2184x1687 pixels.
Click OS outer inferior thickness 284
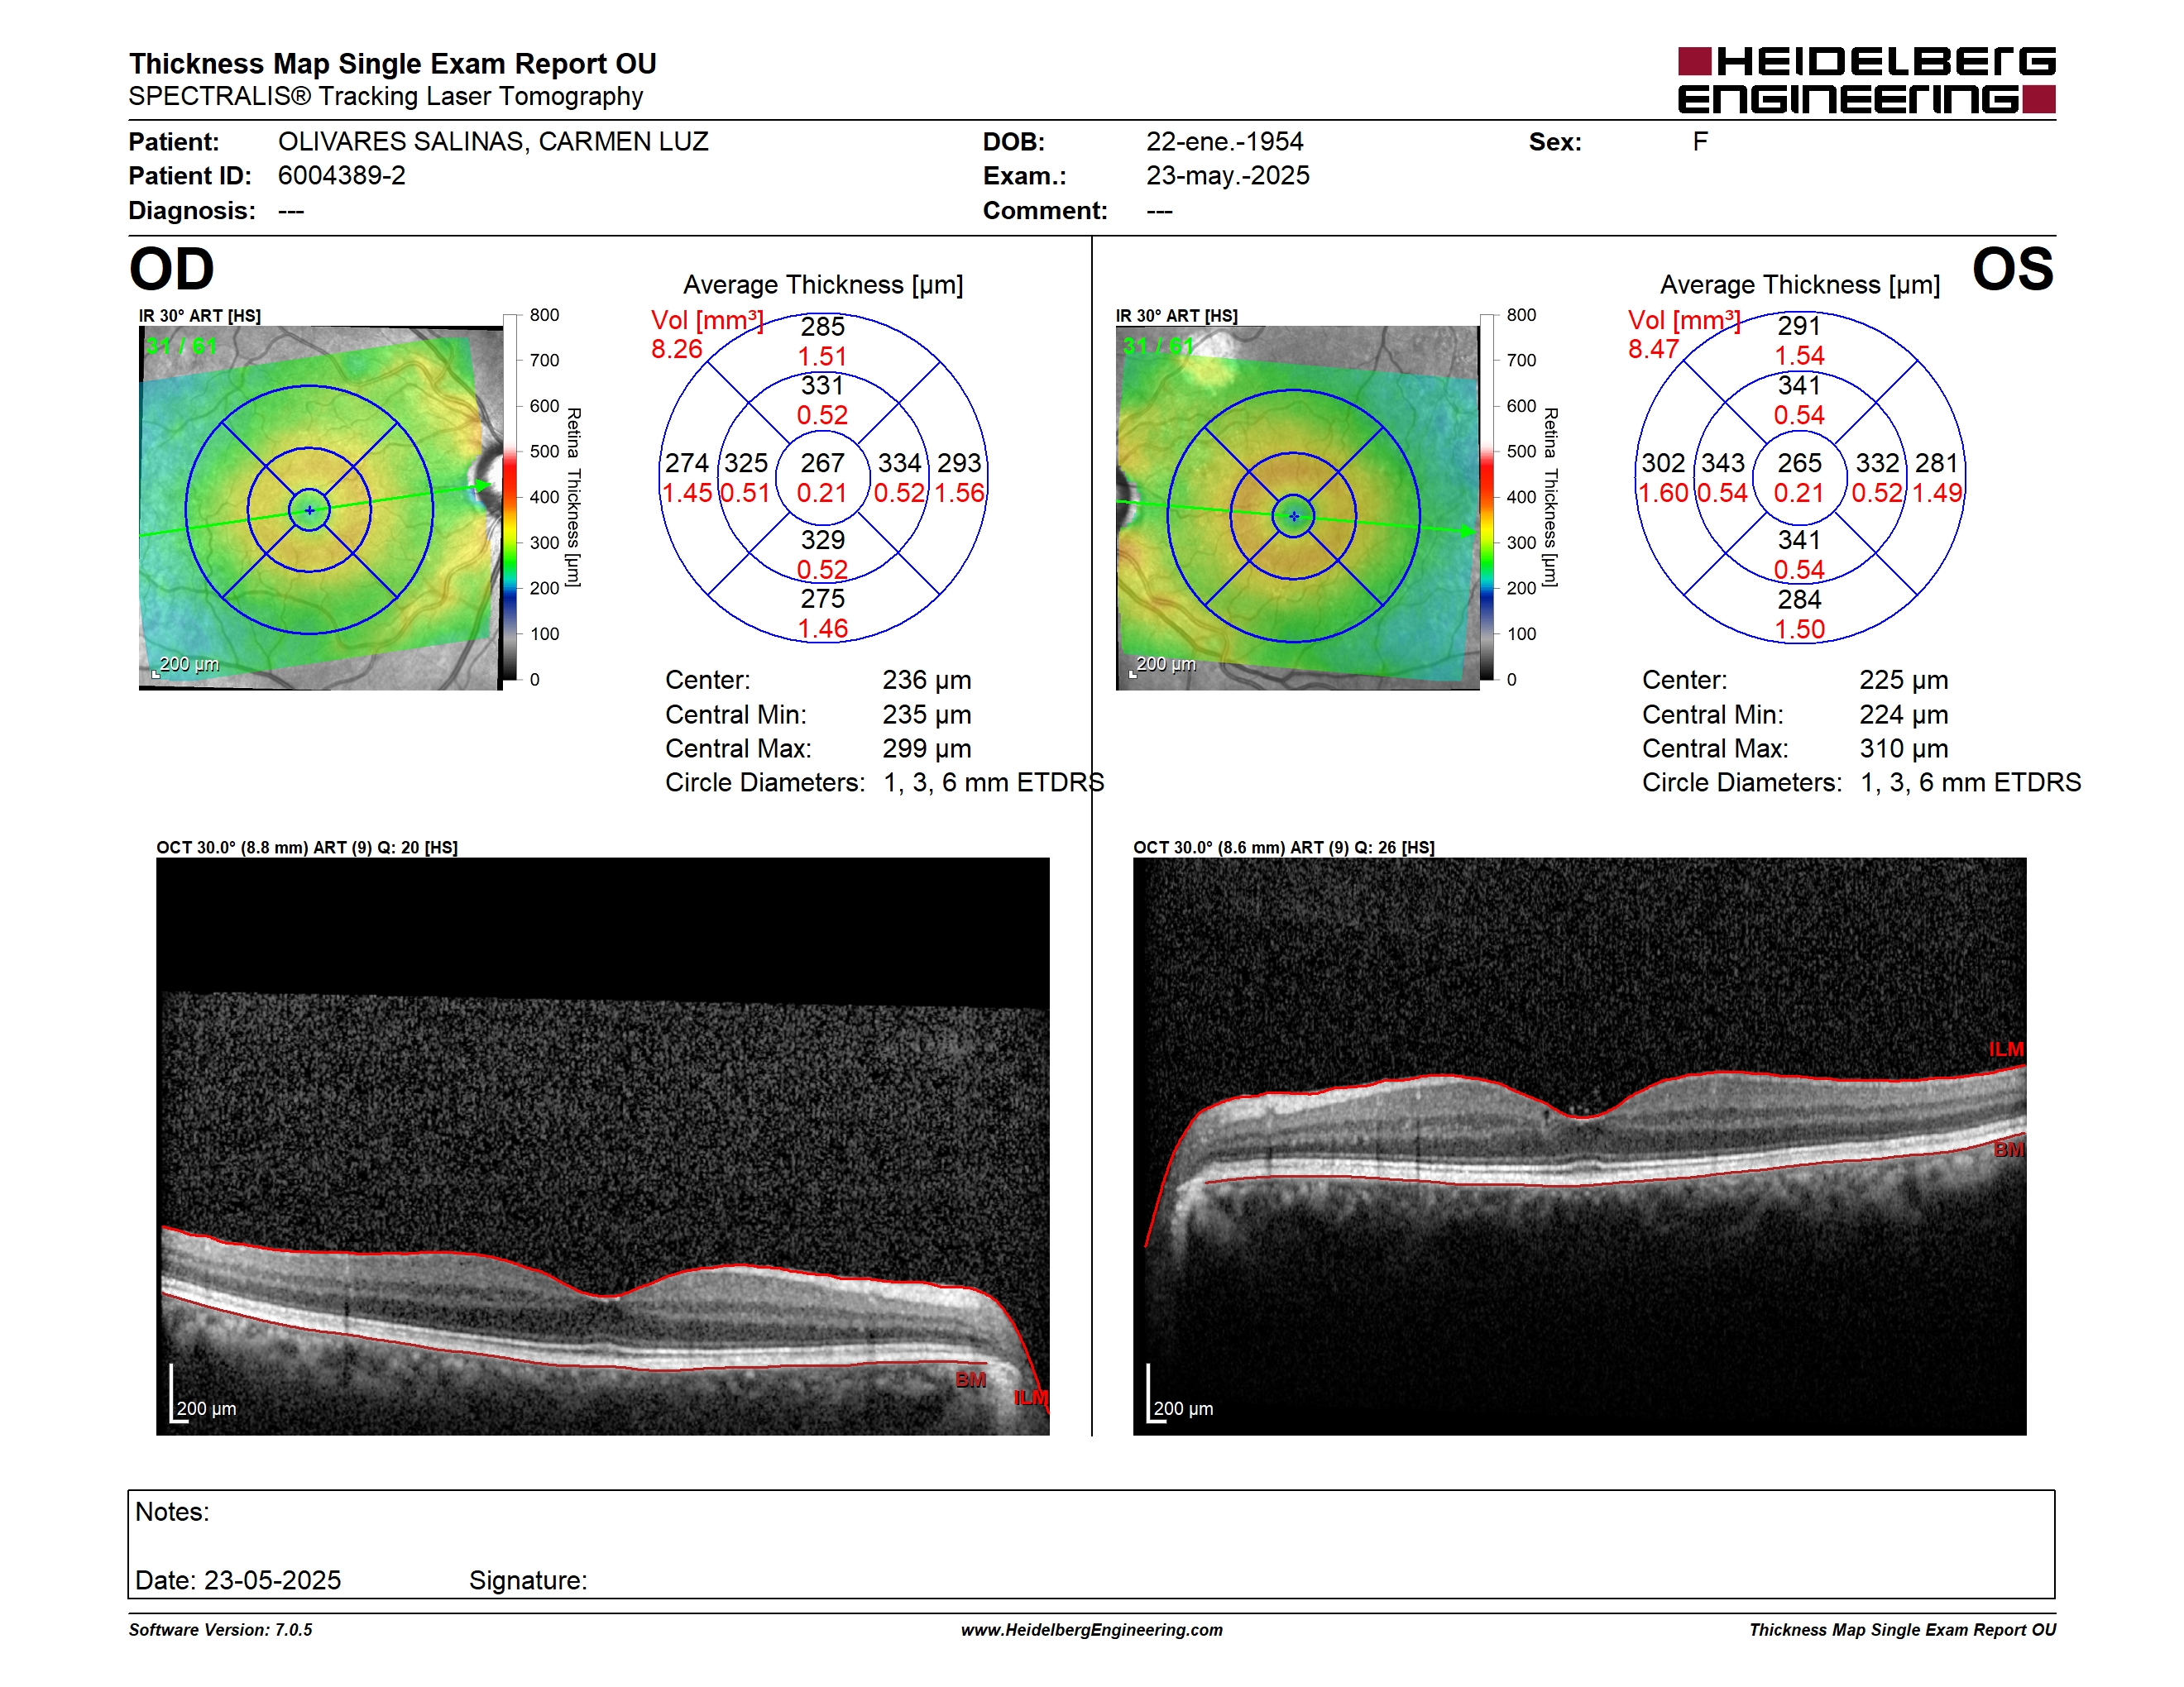1799,600
